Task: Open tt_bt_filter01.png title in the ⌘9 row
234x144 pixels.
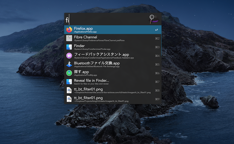Action: [x=88, y=98]
